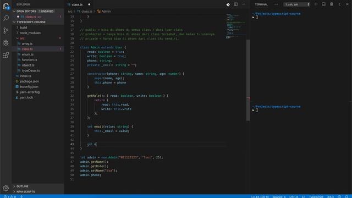Change indentation via 'Spaces: 4' status
Image resolution: width=352 pixels, height=198 pixels.
pos(279,197)
